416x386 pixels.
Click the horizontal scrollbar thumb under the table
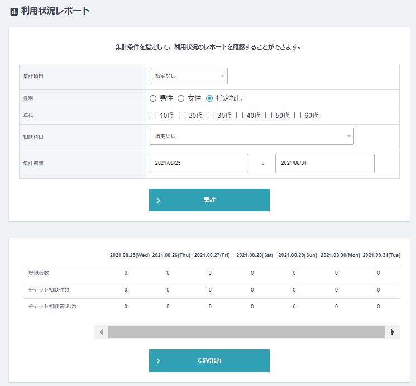pyautogui.click(x=246, y=332)
